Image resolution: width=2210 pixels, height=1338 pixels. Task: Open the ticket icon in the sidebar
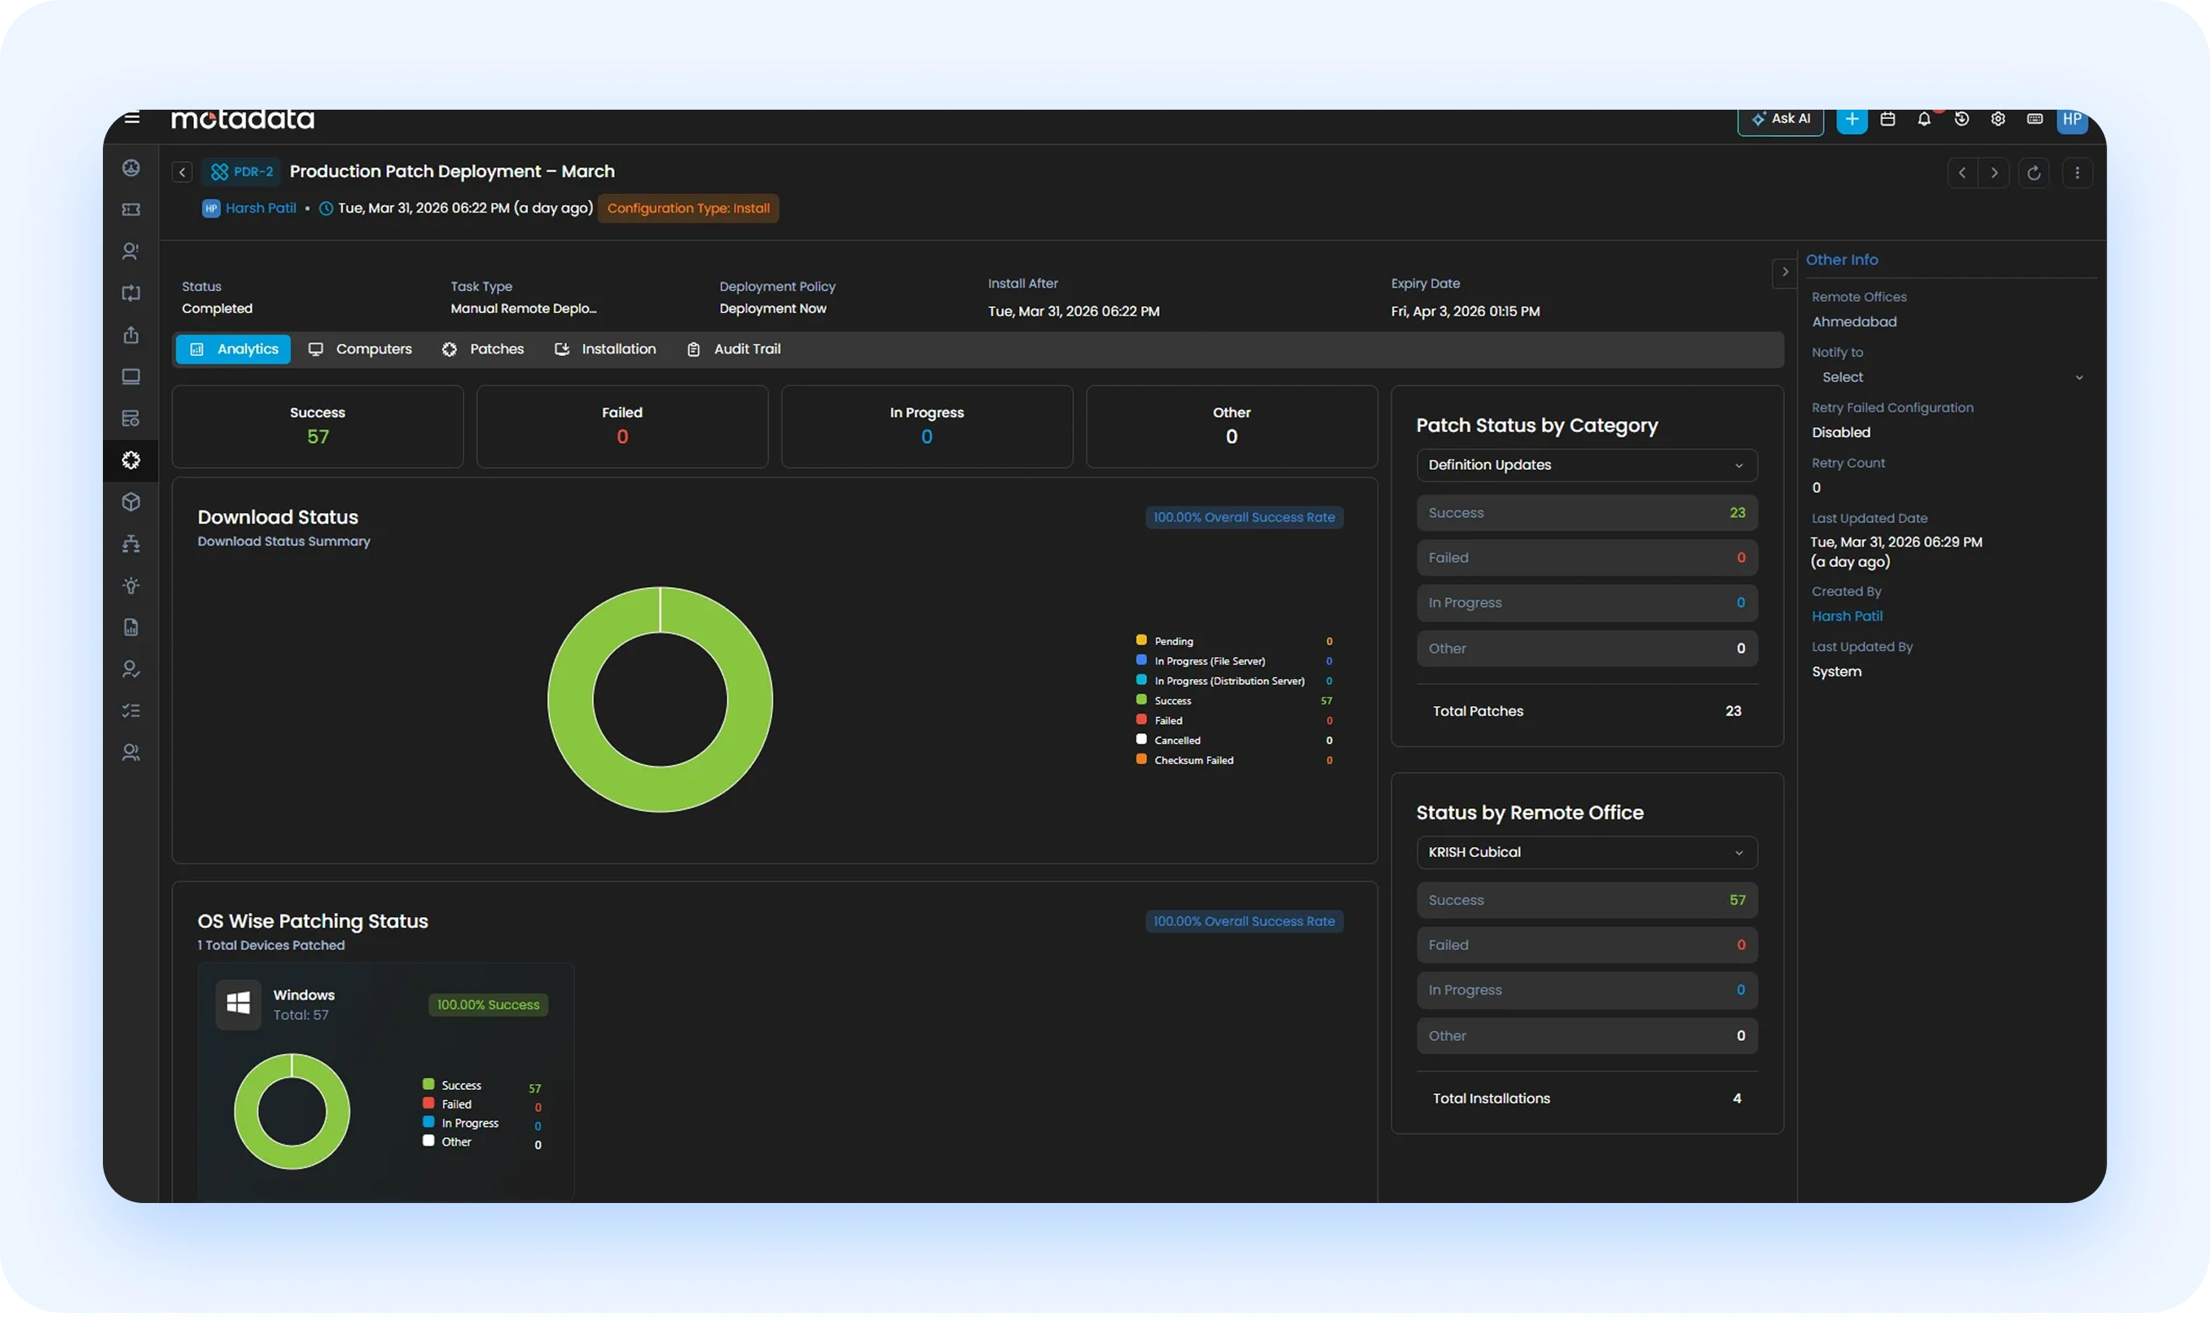pos(131,209)
